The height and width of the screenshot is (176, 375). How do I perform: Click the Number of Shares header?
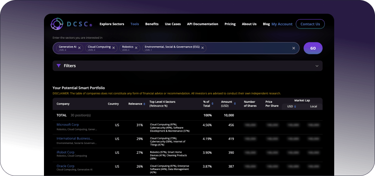pos(250,104)
